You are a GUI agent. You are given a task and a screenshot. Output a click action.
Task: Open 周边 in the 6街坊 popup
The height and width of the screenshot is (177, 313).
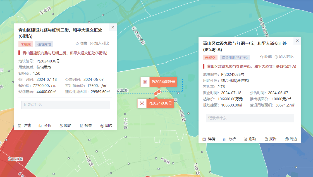pos(106,126)
